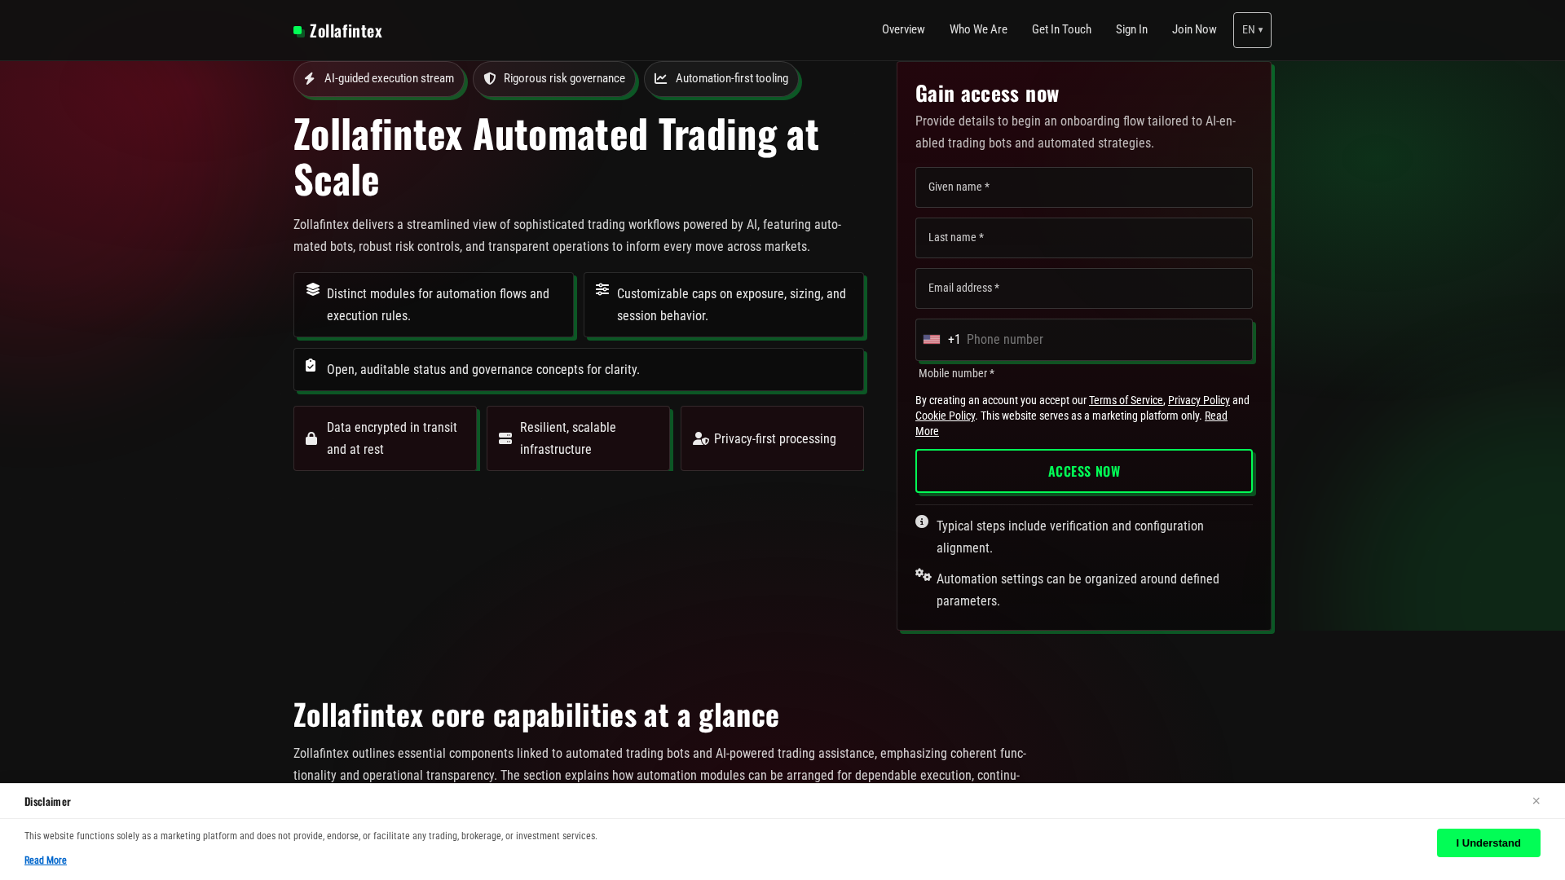
Task: Click the user shield icon beside Privacy-first processing
Action: pyautogui.click(x=701, y=438)
